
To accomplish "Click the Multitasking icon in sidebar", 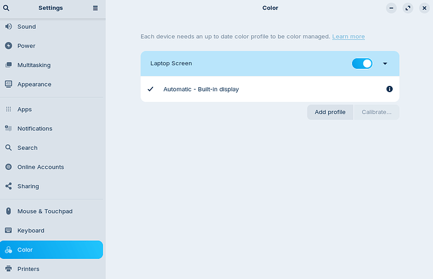I will point(9,65).
